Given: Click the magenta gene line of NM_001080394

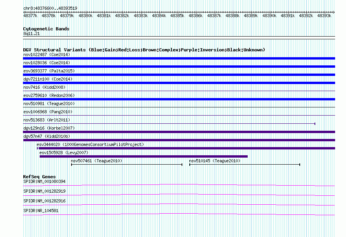Looking at the screenshot, I should (x=179, y=185).
